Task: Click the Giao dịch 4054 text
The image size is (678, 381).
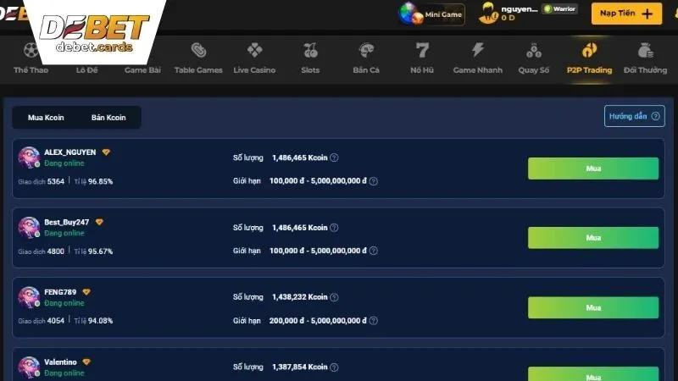Action: (x=41, y=321)
